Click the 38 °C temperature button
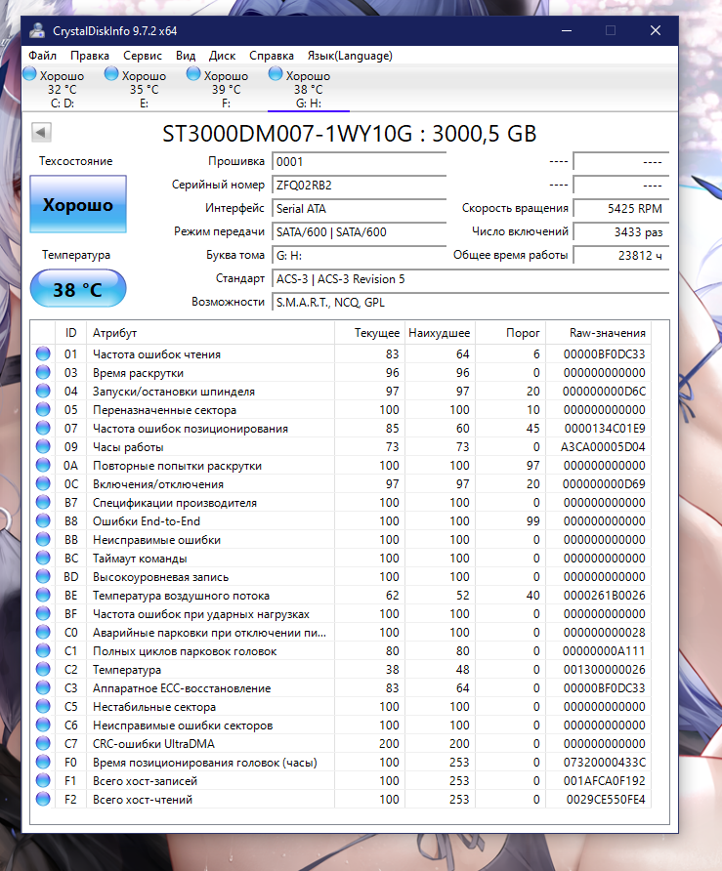The image size is (722, 871). (x=78, y=288)
